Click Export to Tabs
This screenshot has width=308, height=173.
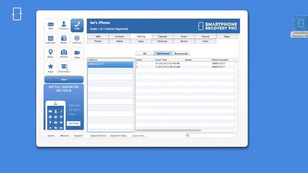tap(118, 136)
